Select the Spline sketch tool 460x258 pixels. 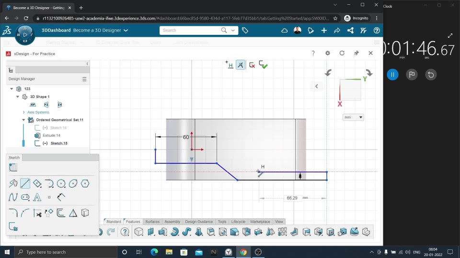[13, 197]
